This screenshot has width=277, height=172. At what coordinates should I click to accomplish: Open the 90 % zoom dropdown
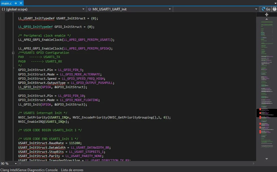point(16,164)
